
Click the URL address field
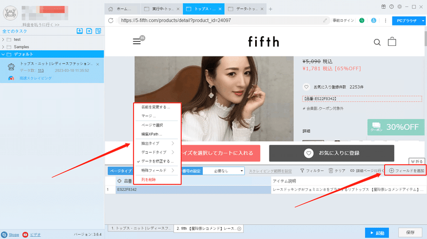(223, 20)
